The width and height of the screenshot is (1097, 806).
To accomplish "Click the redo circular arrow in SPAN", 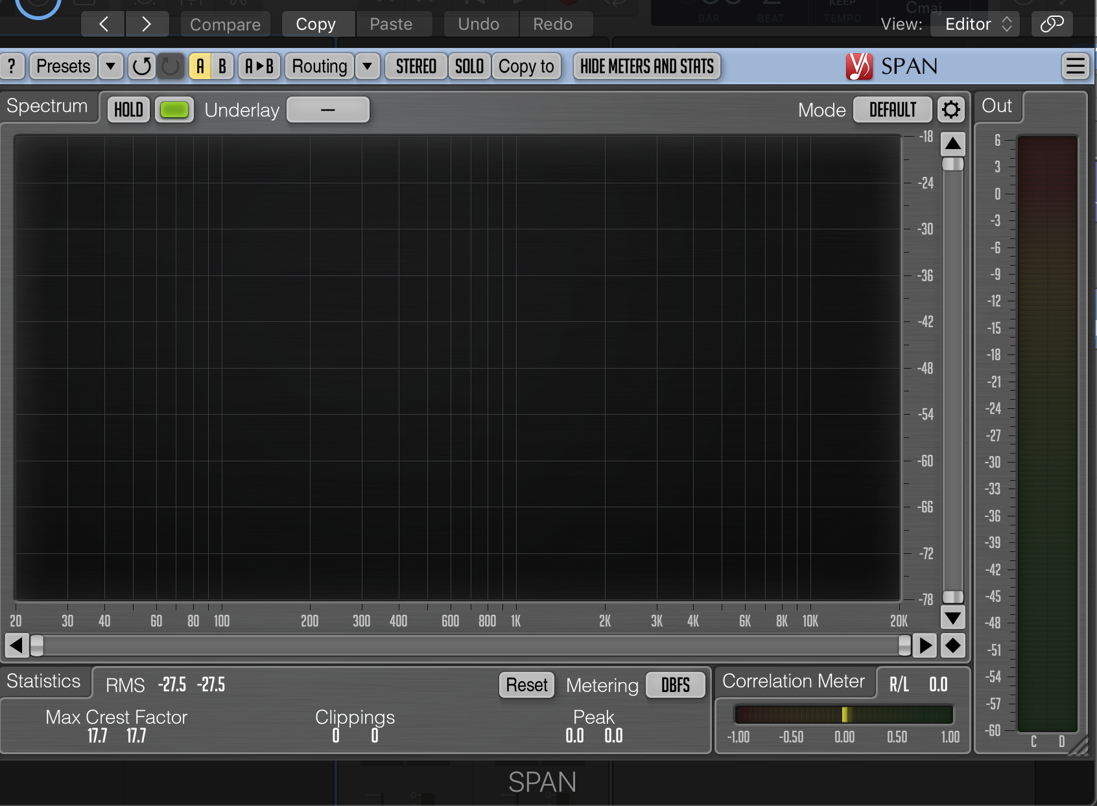I will (171, 66).
